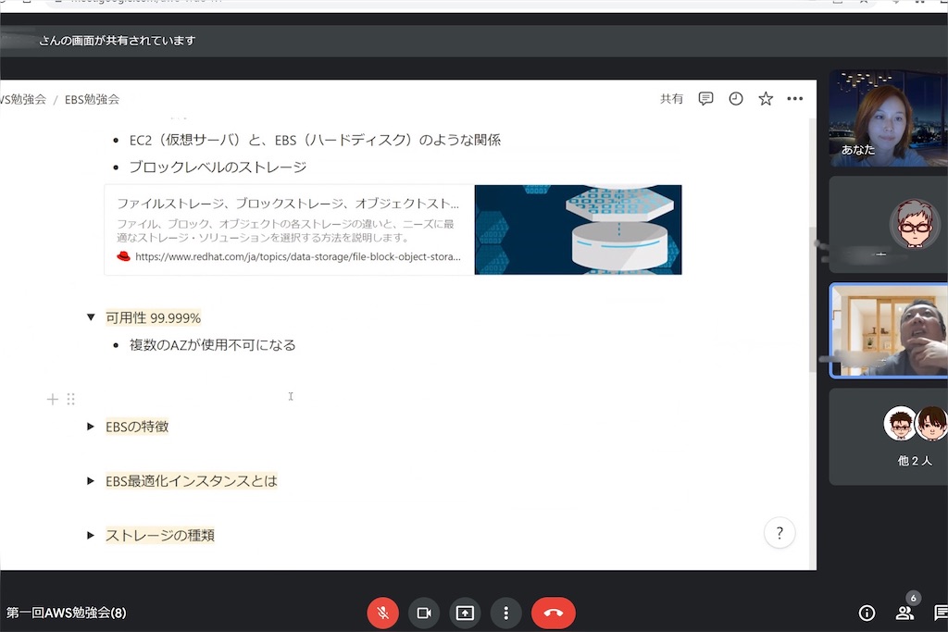This screenshot has height=632, width=948.
Task: Hang up with the red end call button
Action: [x=554, y=613]
